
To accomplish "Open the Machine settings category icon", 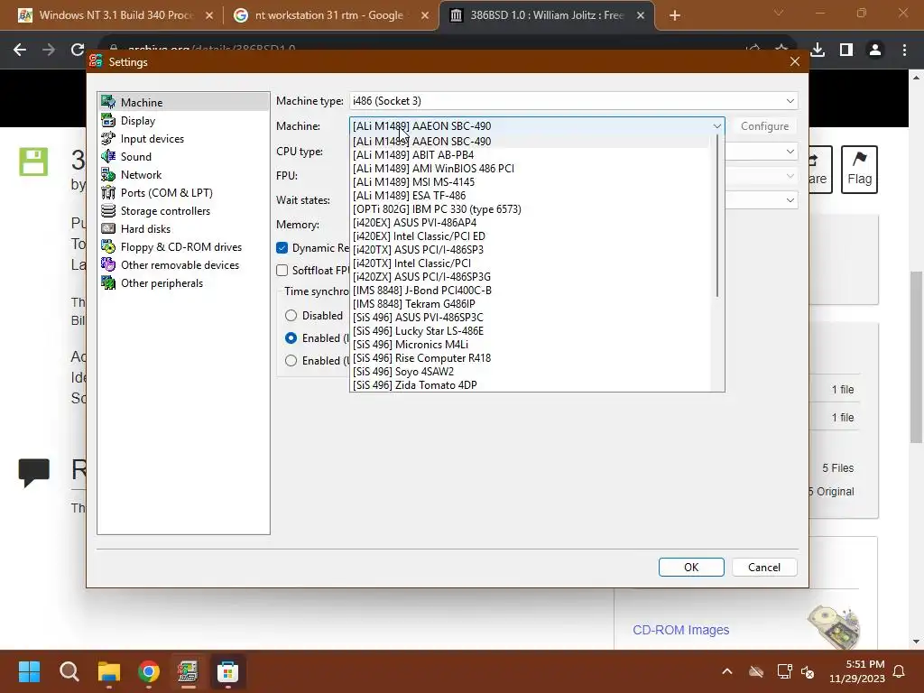I will coord(108,102).
